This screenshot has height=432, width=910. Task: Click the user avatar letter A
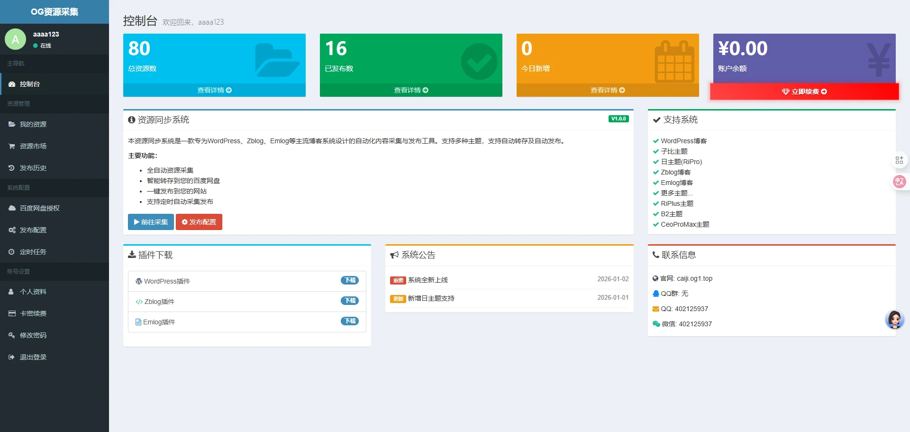click(15, 39)
